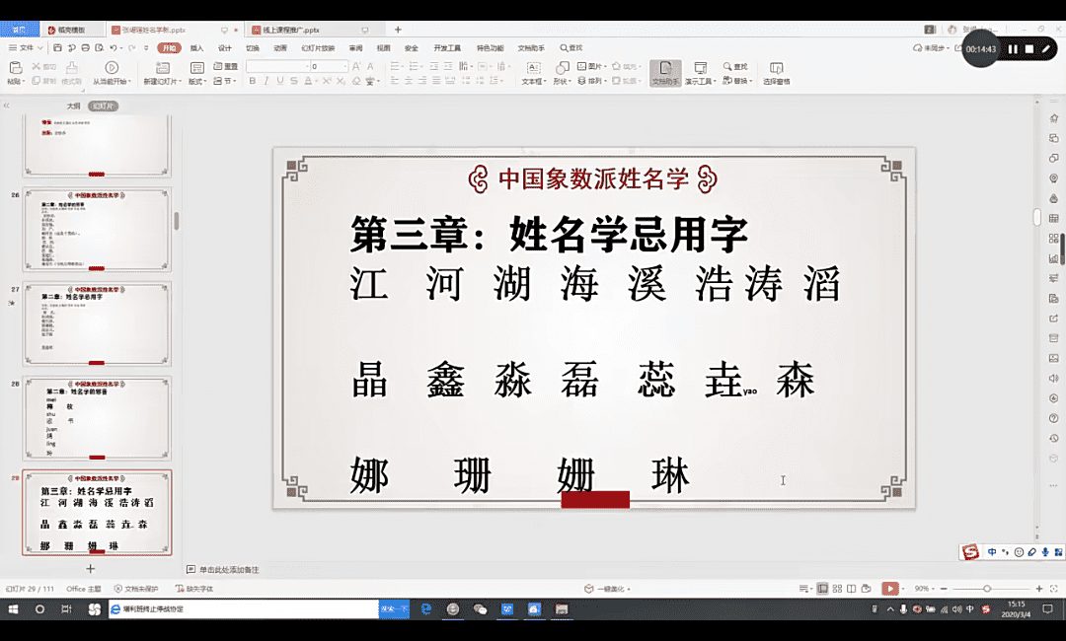1066x641 pixels.
Task: Open the font name combo box
Action: point(276,66)
